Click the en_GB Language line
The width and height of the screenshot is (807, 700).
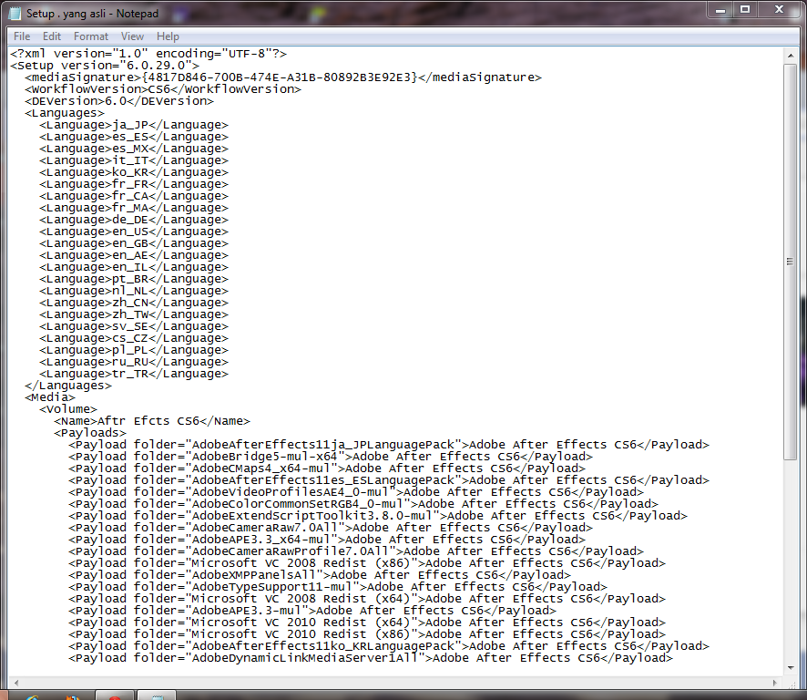[134, 243]
